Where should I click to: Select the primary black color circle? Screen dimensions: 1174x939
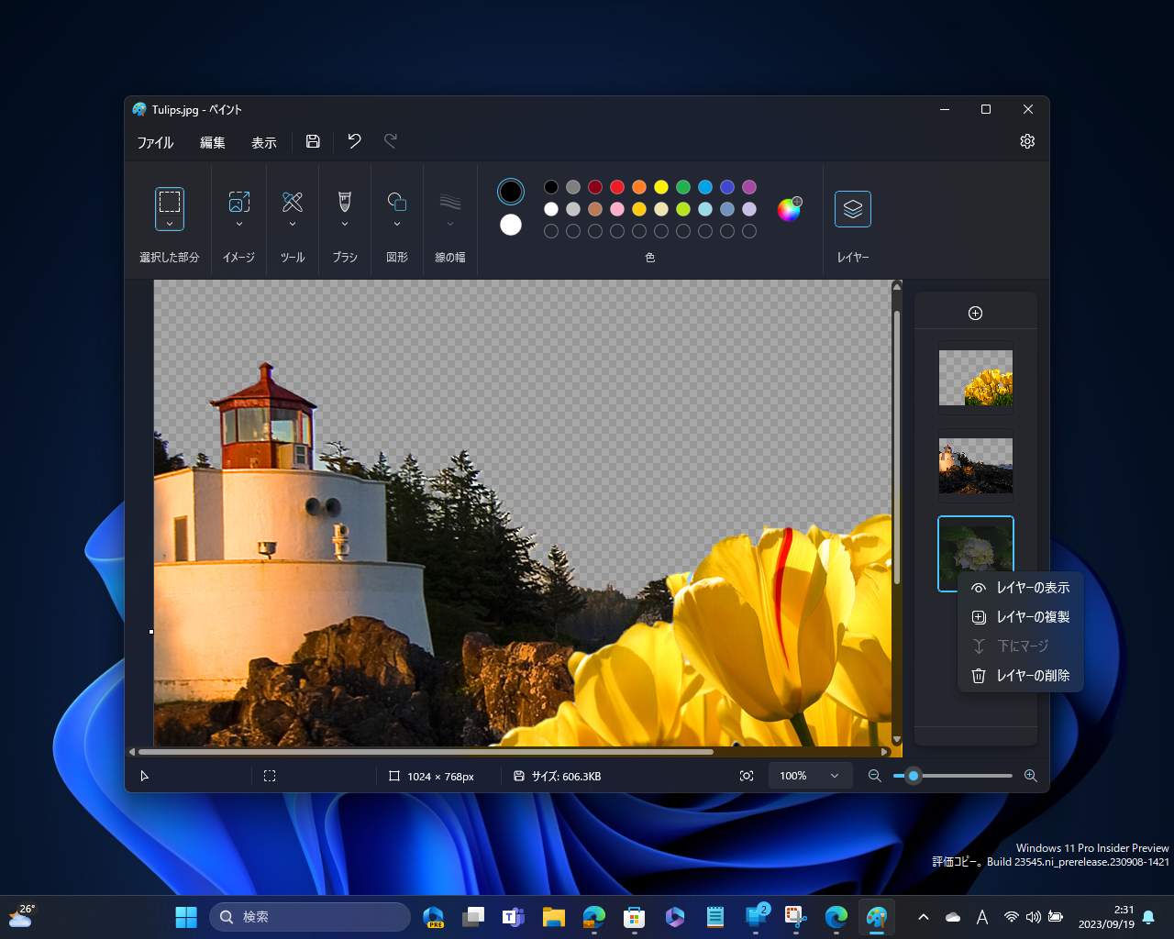tap(511, 192)
